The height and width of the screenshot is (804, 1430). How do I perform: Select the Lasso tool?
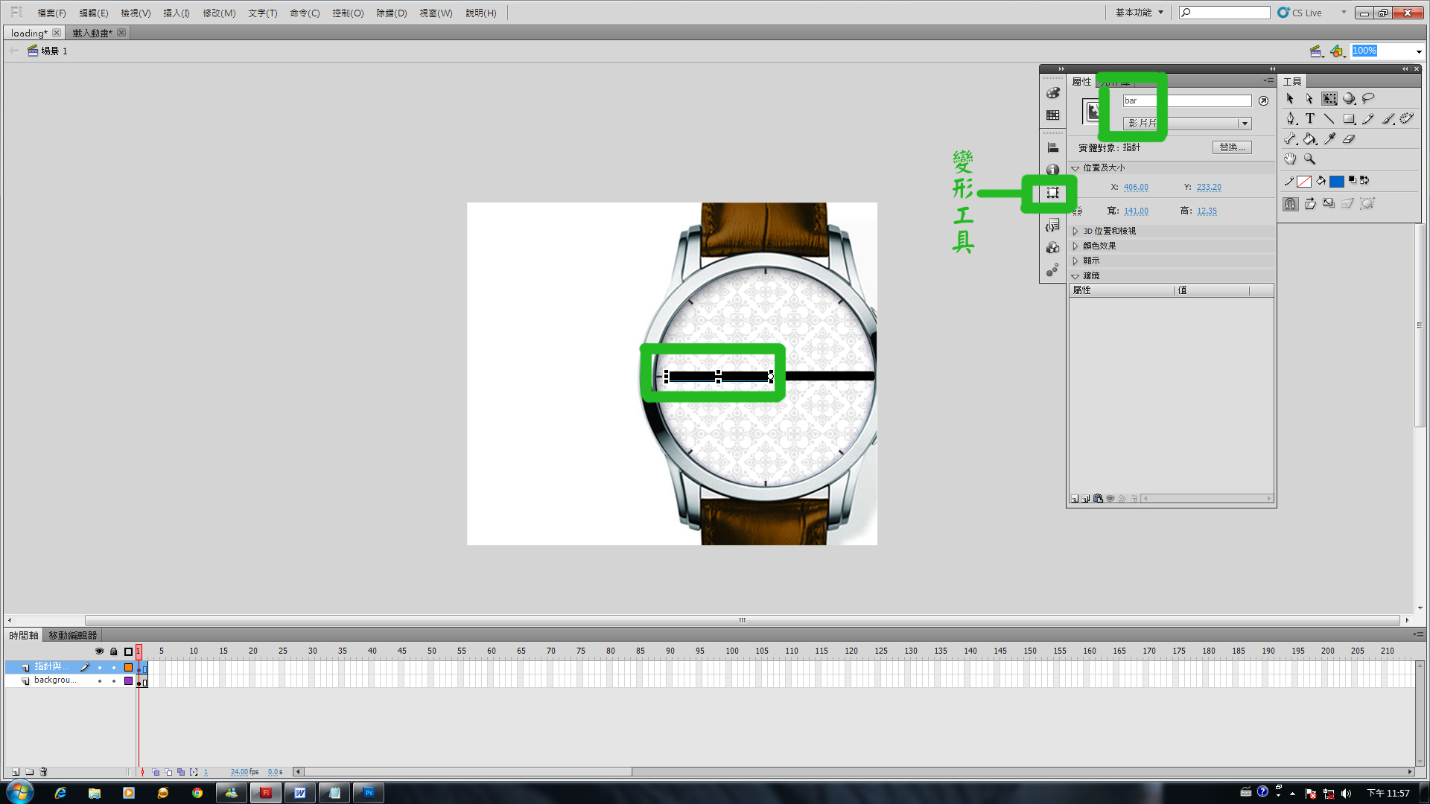click(x=1368, y=98)
